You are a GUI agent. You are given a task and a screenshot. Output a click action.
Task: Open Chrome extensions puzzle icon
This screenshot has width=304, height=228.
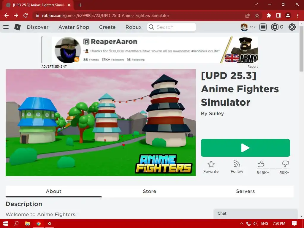pyautogui.click(x=269, y=15)
